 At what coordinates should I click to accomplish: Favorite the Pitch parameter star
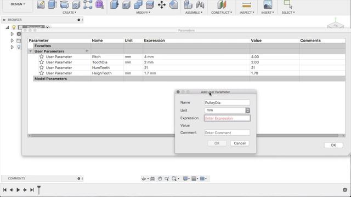coord(42,56)
